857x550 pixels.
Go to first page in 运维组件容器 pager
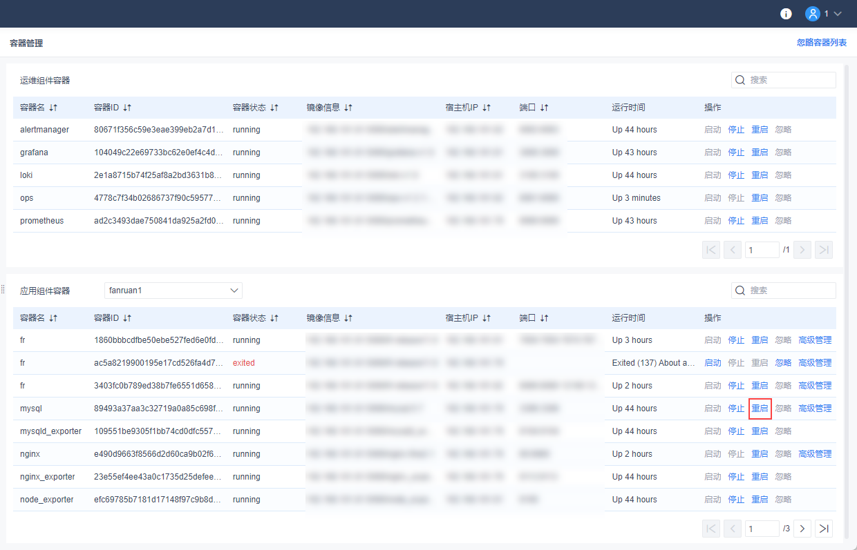[710, 250]
